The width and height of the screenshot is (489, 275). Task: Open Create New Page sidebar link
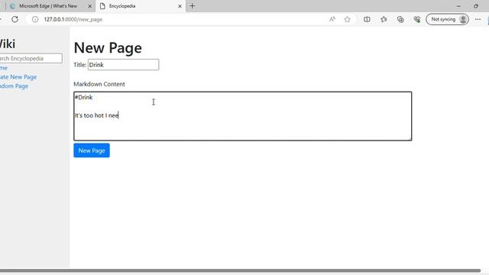[x=18, y=77]
